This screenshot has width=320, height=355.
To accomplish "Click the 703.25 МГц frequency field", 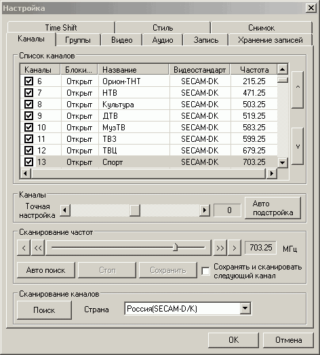I will [x=260, y=248].
